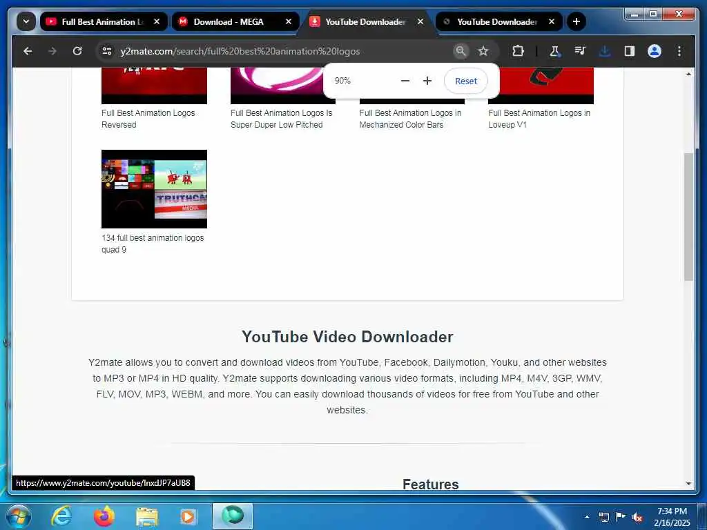Select the active browser taskbar button
This screenshot has height=530, width=707.
pyautogui.click(x=233, y=516)
